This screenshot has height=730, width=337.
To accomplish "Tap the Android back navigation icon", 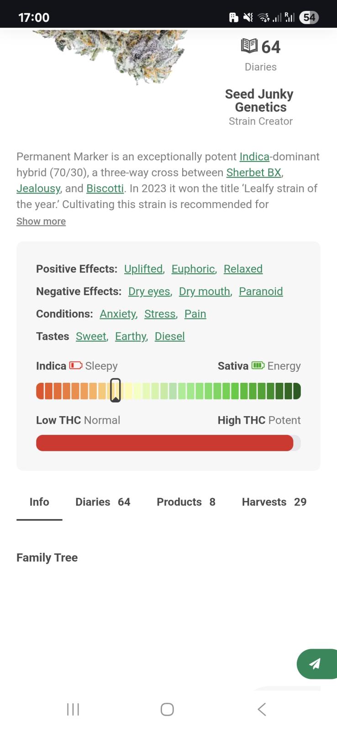I will pos(262,709).
